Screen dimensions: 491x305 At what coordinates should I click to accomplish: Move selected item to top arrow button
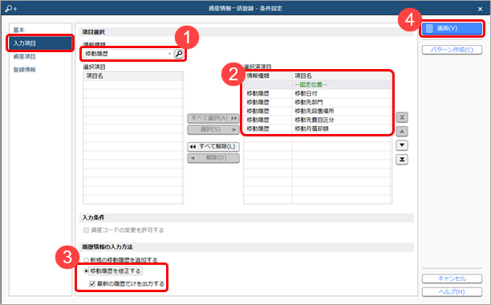pyautogui.click(x=402, y=117)
